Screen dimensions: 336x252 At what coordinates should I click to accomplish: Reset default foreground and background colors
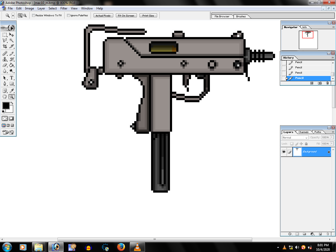pos(3,111)
